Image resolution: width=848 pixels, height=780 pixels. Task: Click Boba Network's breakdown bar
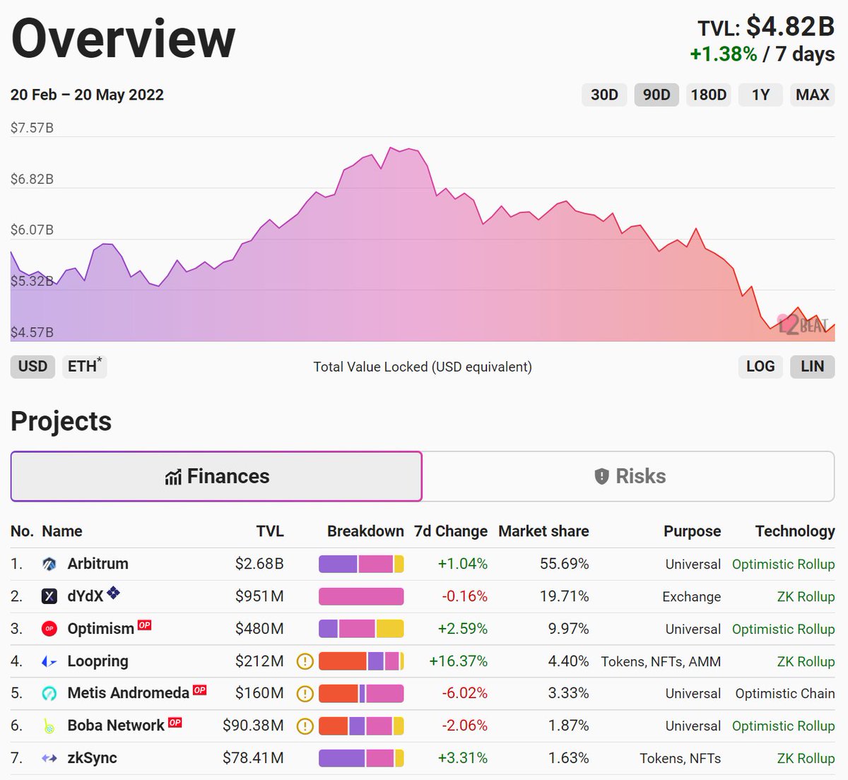pos(361,726)
